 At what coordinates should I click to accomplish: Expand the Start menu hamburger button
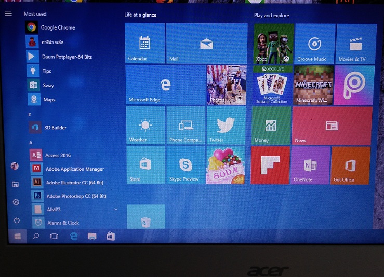pos(8,13)
